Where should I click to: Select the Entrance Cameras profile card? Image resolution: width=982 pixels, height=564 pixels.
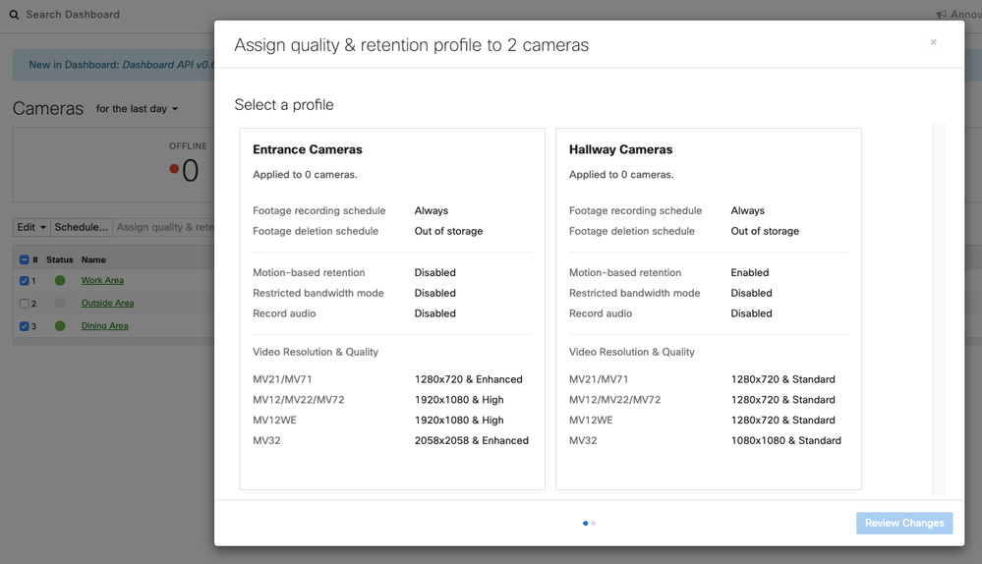coord(392,309)
